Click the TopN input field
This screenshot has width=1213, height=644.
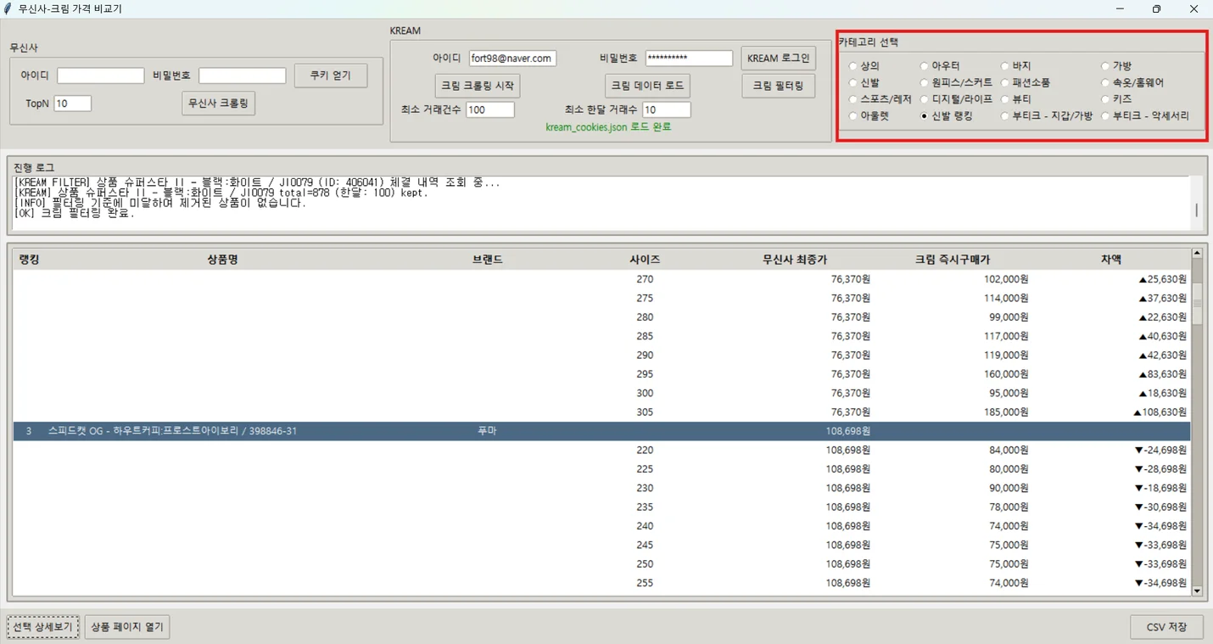72,104
